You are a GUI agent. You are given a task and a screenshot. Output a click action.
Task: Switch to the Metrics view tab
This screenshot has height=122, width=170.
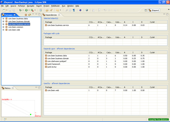pos(7,88)
